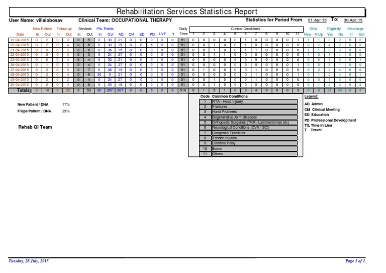Click the 'F/Ups Patient / DNA' label

pyautogui.click(x=34, y=111)
